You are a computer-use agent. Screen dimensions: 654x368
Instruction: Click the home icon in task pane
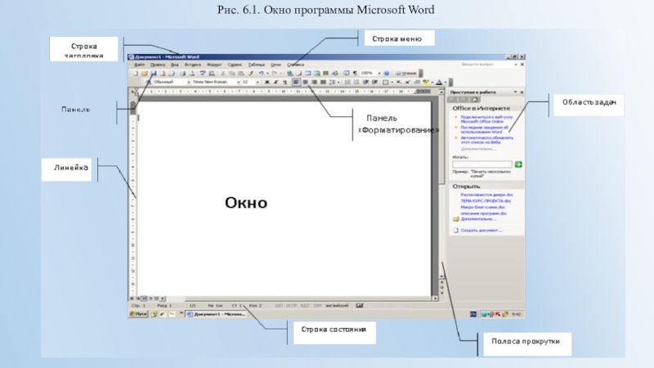pos(474,99)
